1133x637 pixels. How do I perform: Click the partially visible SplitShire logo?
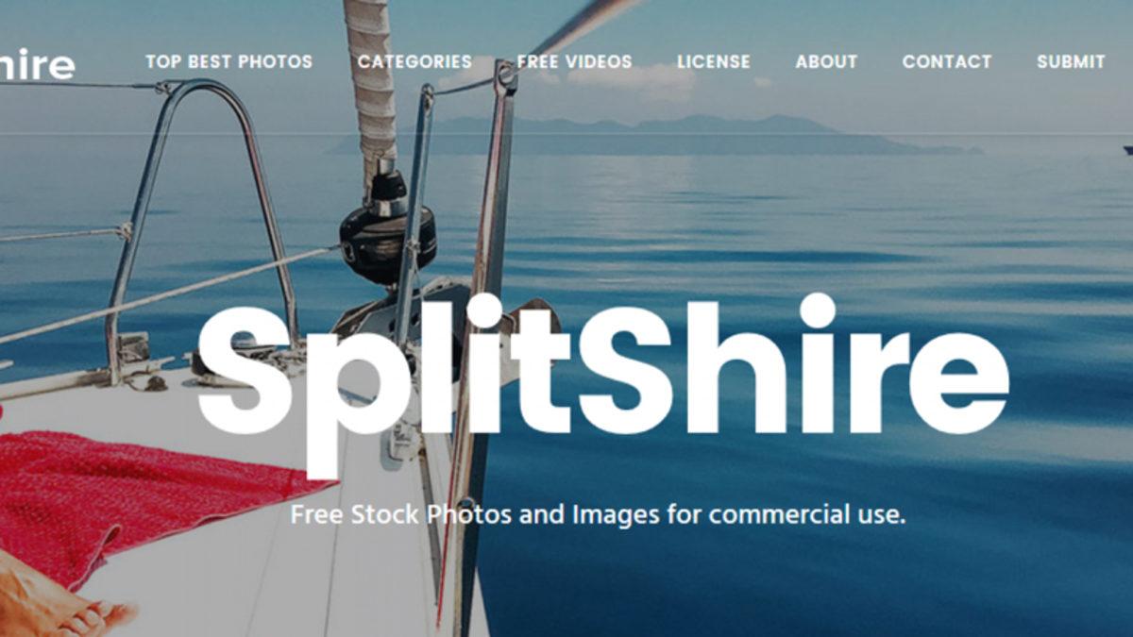point(37,63)
